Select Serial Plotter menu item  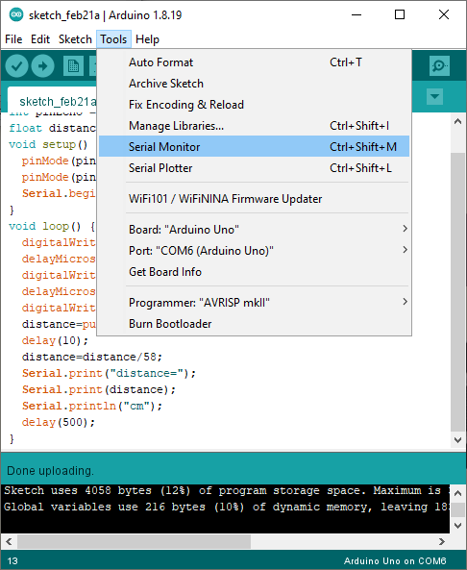pos(254,168)
